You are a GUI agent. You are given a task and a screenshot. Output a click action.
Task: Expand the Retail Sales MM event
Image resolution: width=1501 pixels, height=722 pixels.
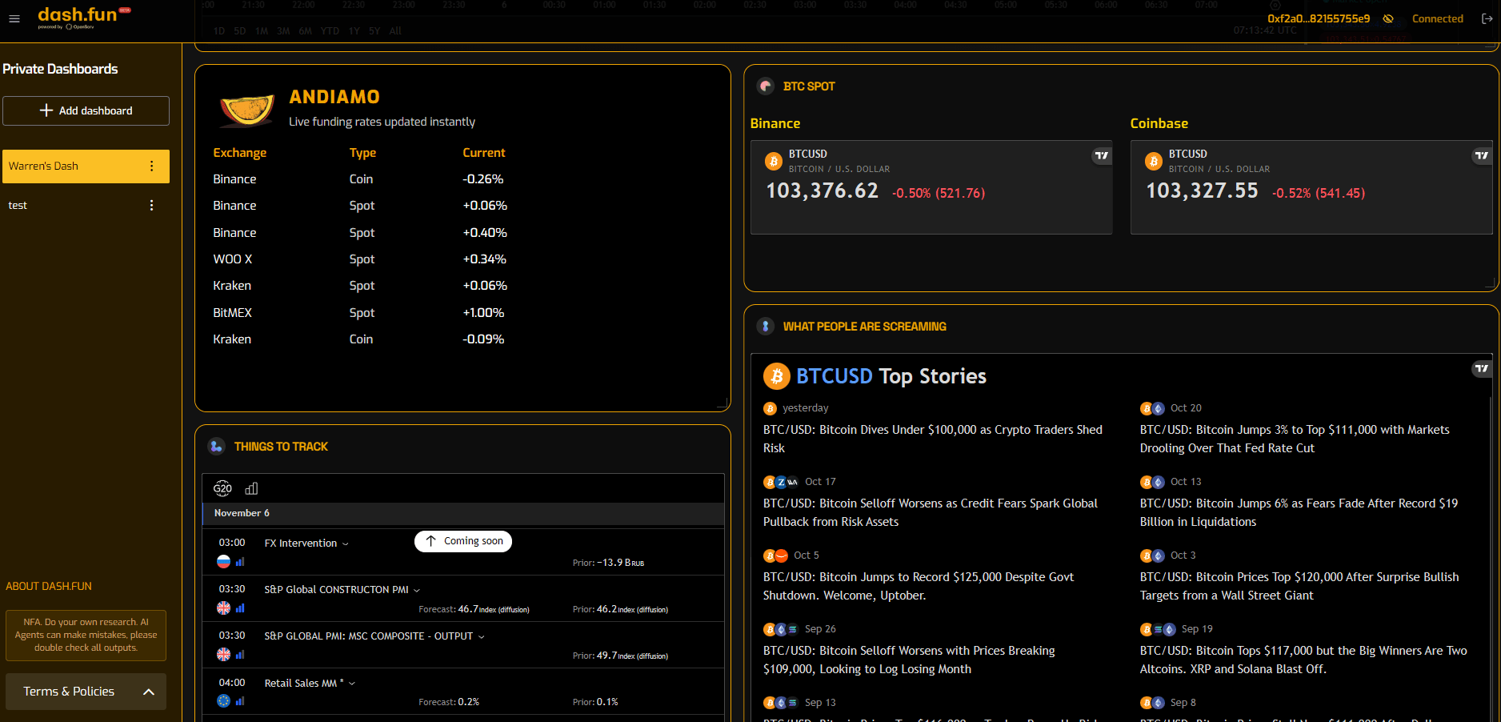click(310, 683)
